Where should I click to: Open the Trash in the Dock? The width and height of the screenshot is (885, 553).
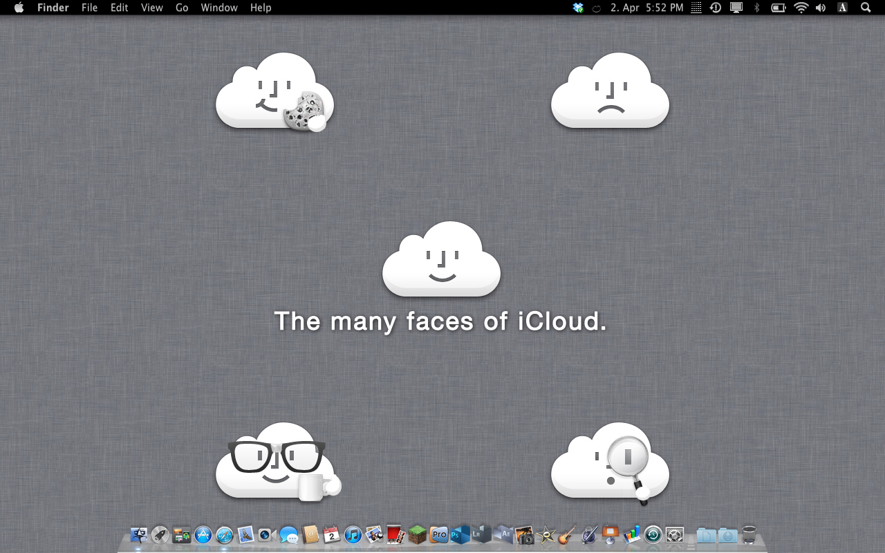coord(749,534)
